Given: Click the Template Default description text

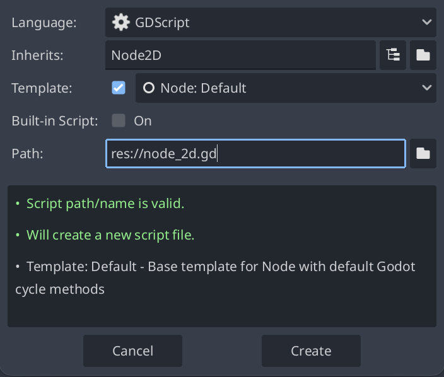Looking at the screenshot, I should pos(215,277).
